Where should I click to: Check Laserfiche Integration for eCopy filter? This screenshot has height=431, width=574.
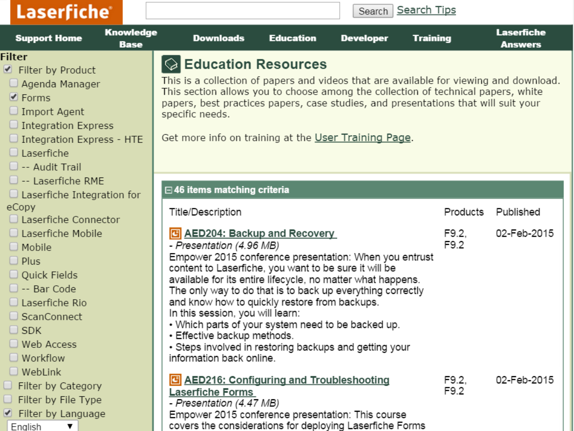13,194
